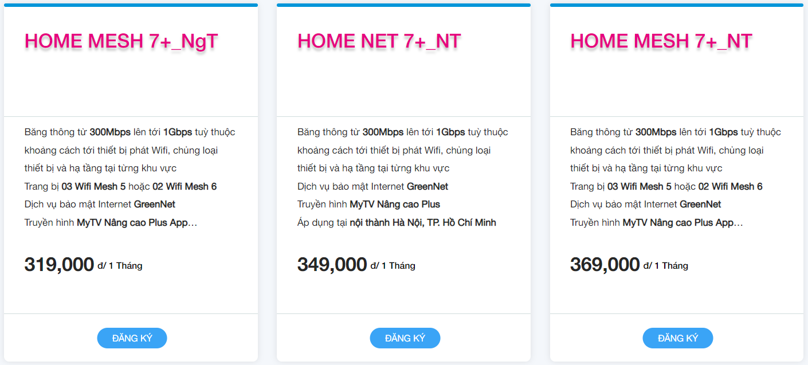Click the truncated MyTV line in HOME MESH 7+_NgT
Screen dimensions: 808x365
(111, 222)
